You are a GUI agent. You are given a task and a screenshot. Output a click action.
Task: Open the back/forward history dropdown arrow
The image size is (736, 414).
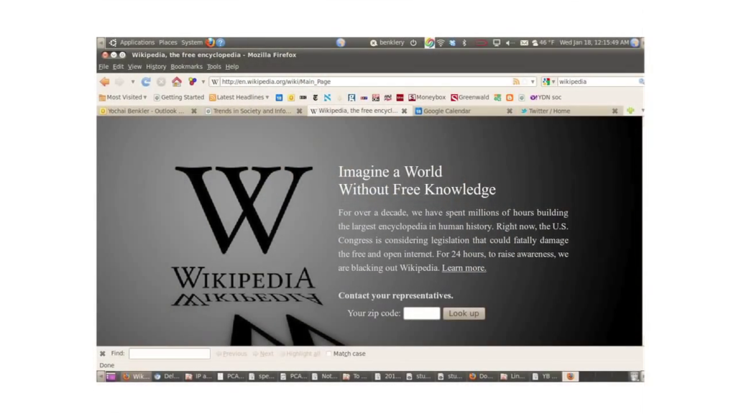click(133, 82)
